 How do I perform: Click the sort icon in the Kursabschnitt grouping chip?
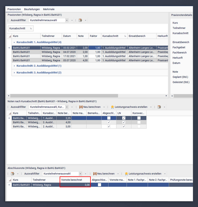click(x=31, y=28)
